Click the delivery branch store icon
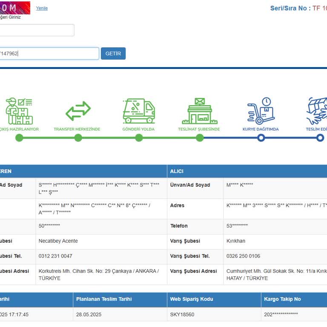327x327 pixels. [200, 111]
